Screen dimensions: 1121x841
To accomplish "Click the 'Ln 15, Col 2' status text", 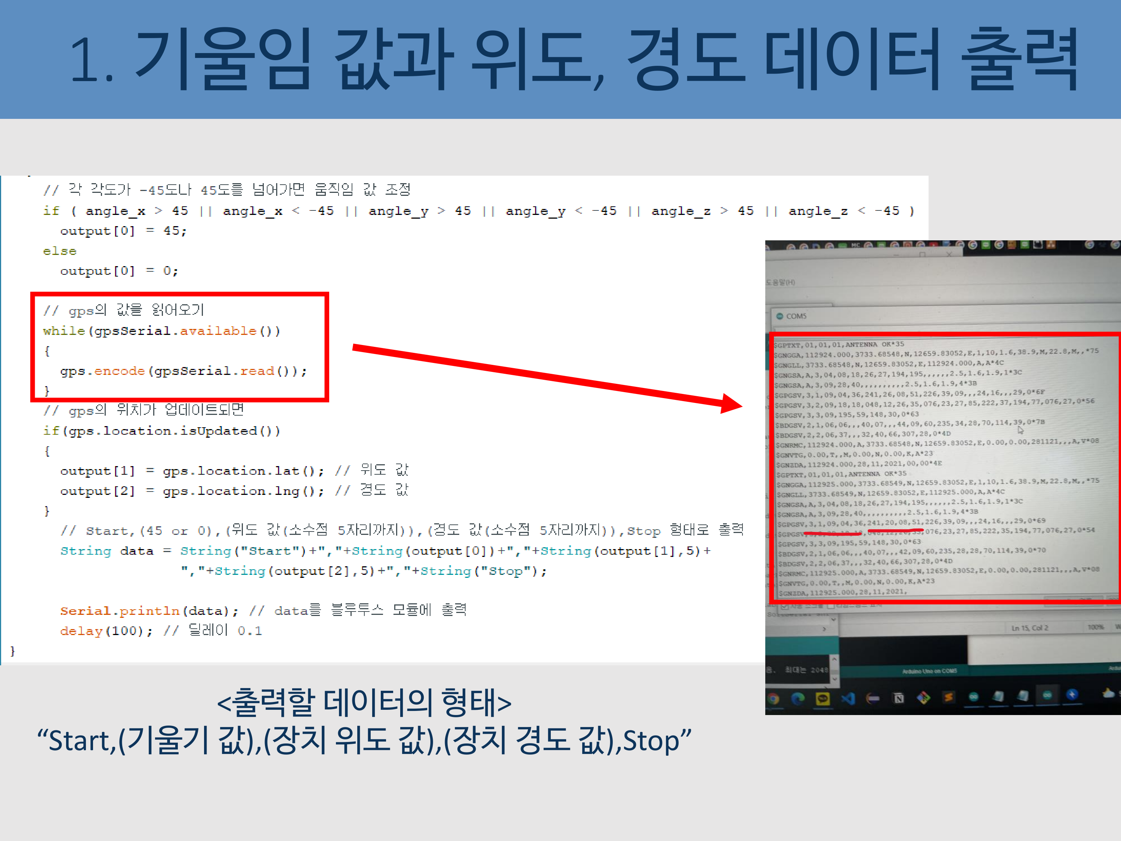I will (x=1029, y=628).
